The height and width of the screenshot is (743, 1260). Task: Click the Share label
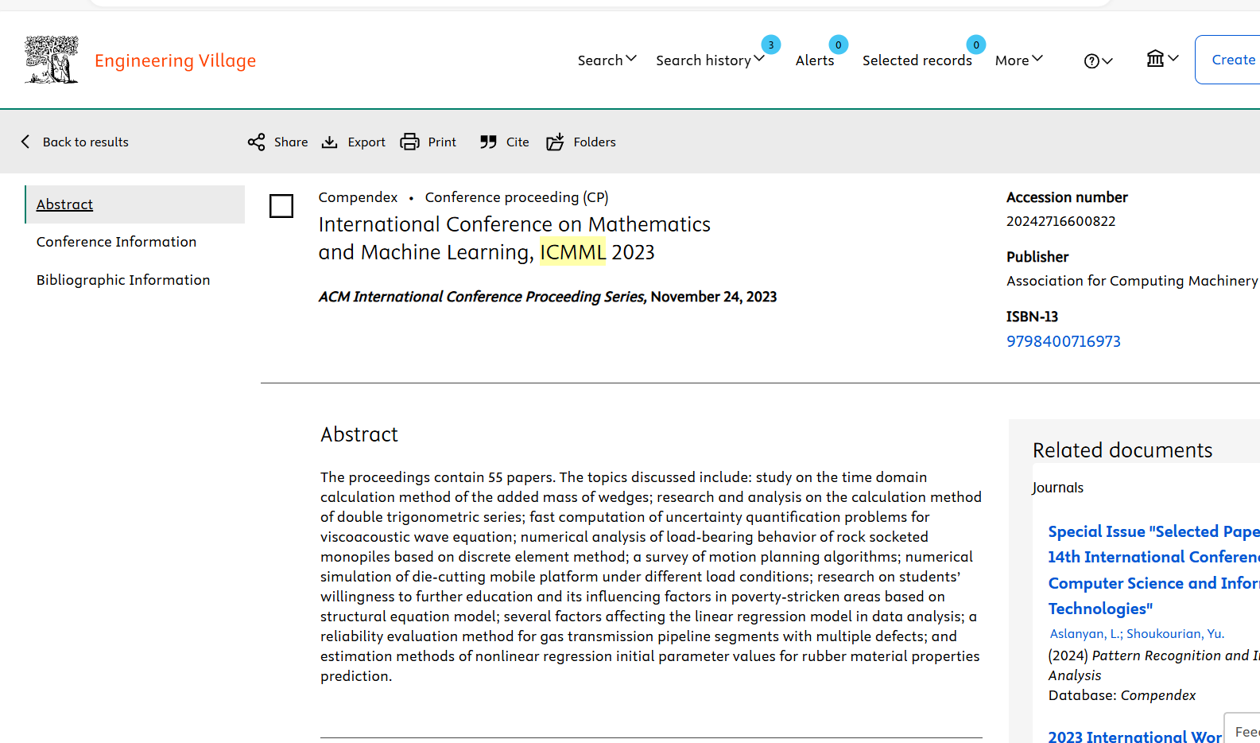tap(291, 142)
